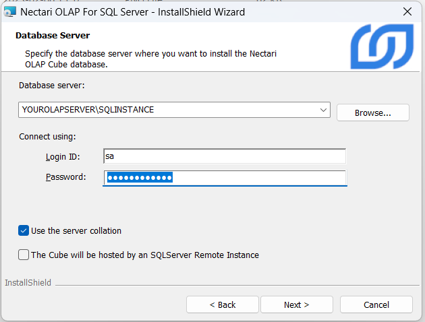Screen dimensions: 425x322
Task: Close the InstallShield Wizard window
Action: (x=407, y=11)
